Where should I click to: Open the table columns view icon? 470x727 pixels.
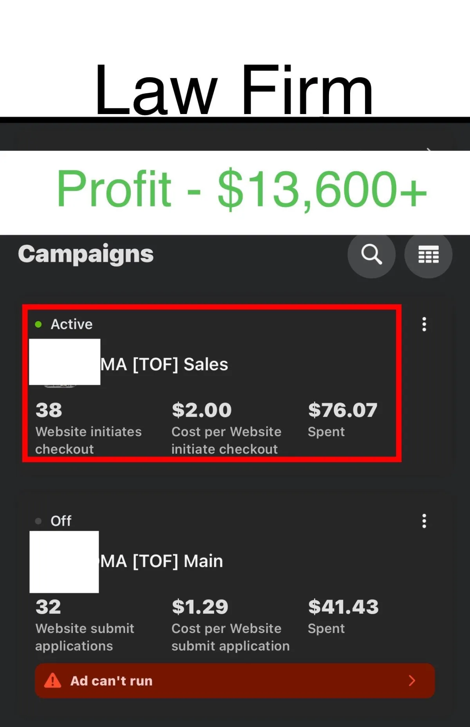click(428, 254)
